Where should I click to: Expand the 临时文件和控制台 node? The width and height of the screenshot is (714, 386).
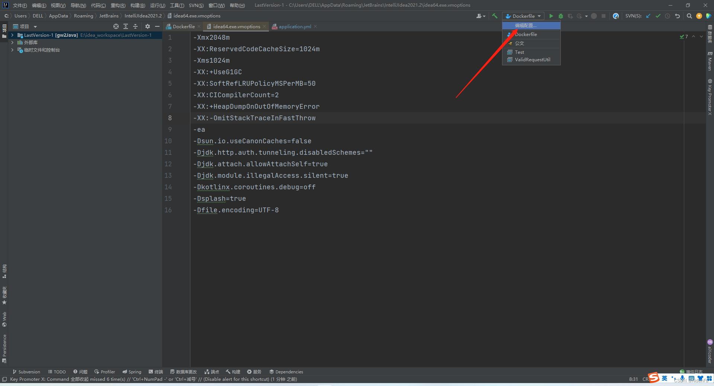click(x=12, y=50)
